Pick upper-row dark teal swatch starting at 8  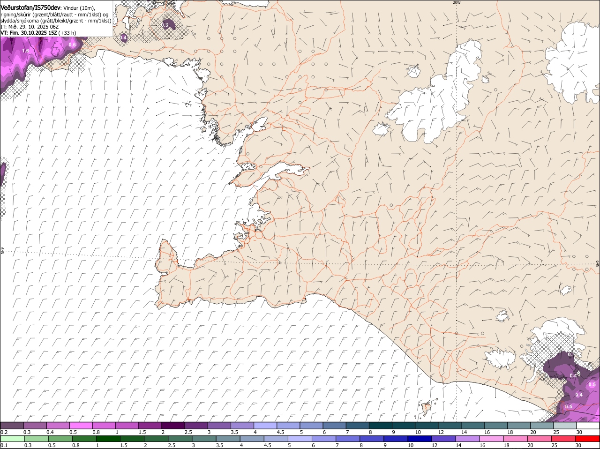[381, 426]
